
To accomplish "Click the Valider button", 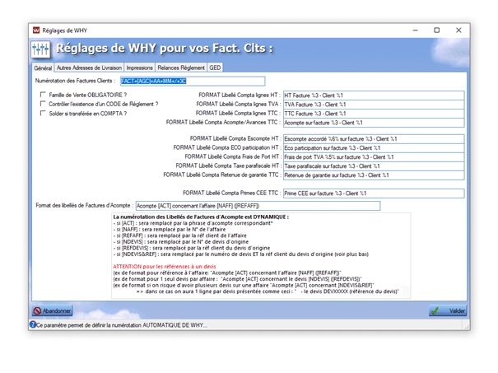I will coord(448,310).
